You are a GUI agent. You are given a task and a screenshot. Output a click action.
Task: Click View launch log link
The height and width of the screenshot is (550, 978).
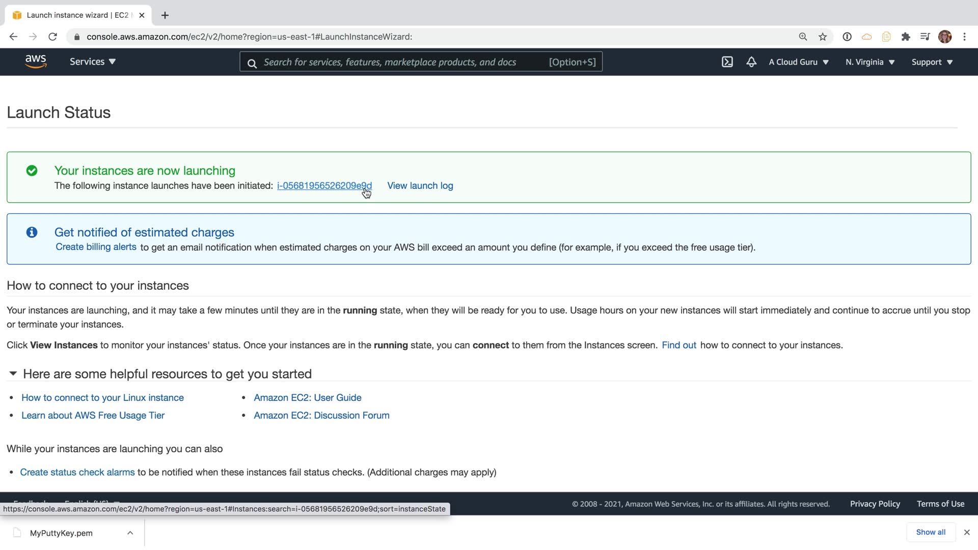click(420, 186)
